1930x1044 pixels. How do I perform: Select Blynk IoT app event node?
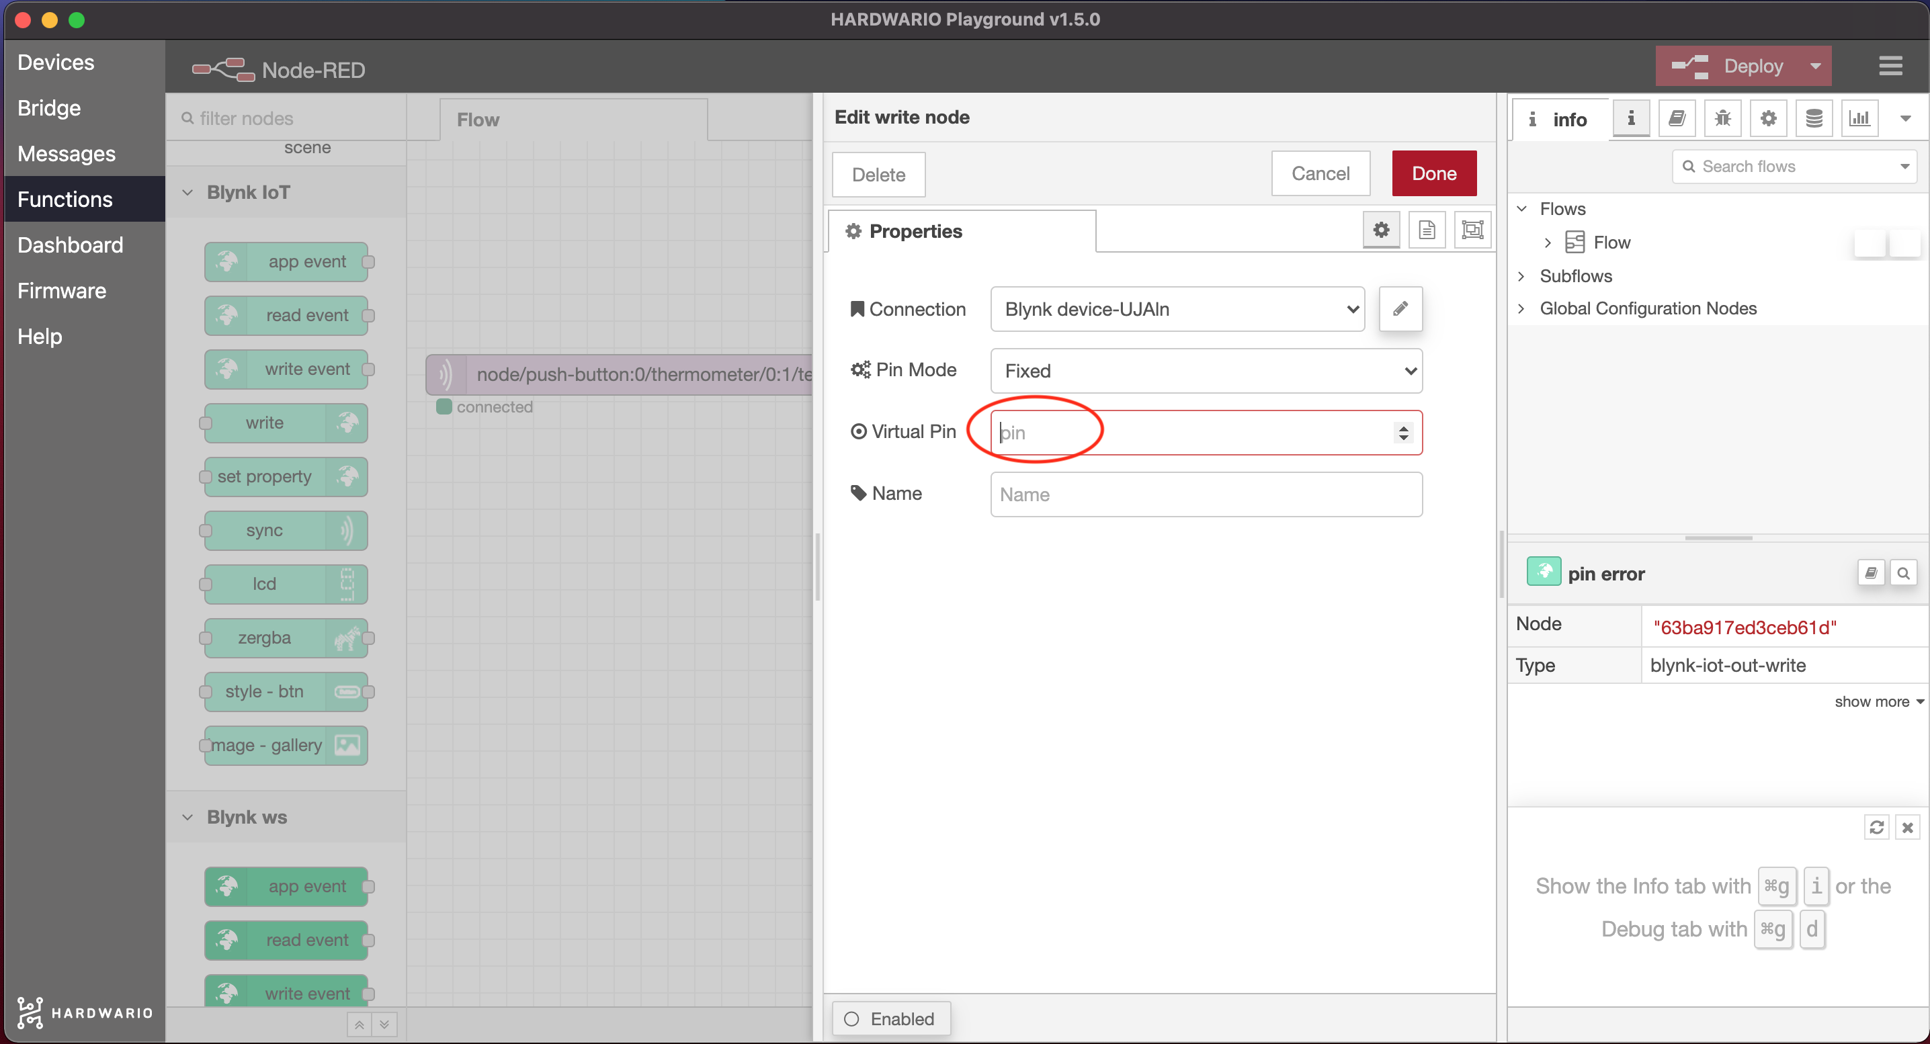pyautogui.click(x=286, y=261)
